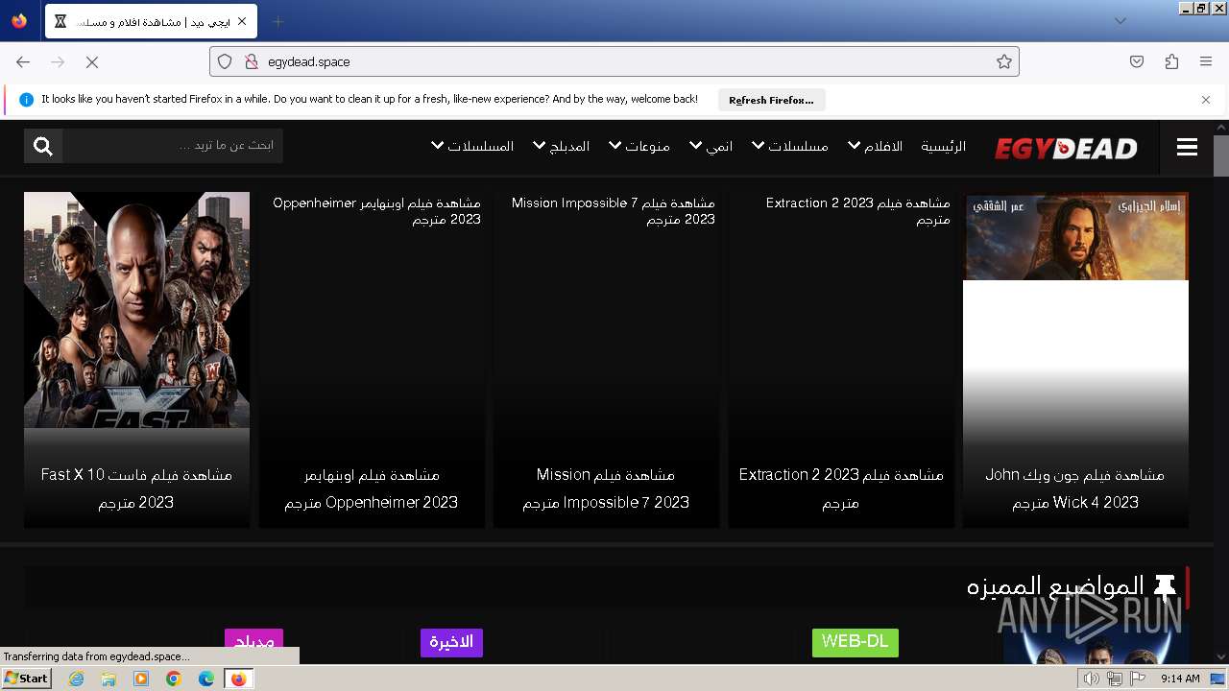Click the Oppenheimer 2023 bottom caption
This screenshot has width=1229, height=691.
(372, 488)
